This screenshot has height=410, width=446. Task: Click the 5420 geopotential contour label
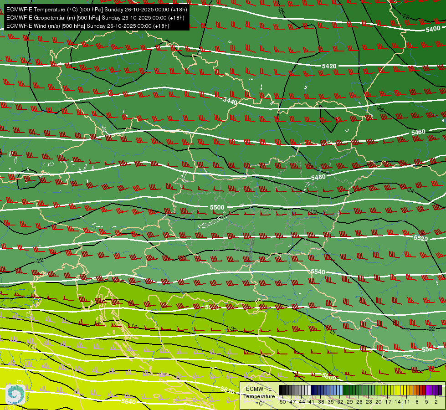coord(329,66)
